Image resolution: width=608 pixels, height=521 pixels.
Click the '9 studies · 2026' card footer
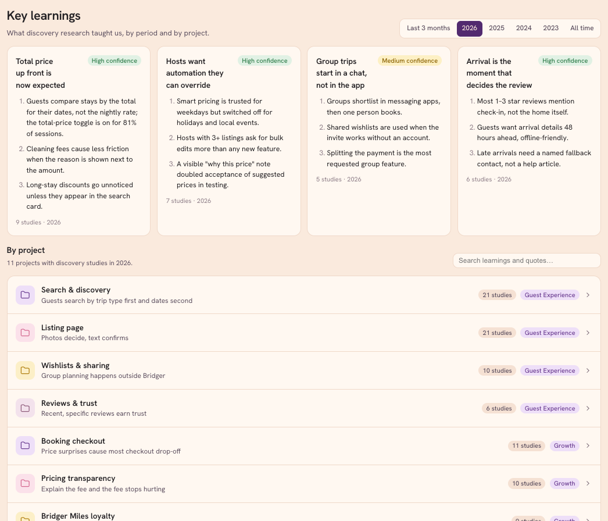[x=38, y=222]
